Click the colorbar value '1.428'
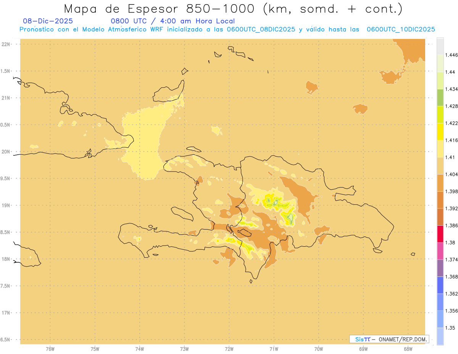This screenshot has height=354, width=458. (x=452, y=106)
